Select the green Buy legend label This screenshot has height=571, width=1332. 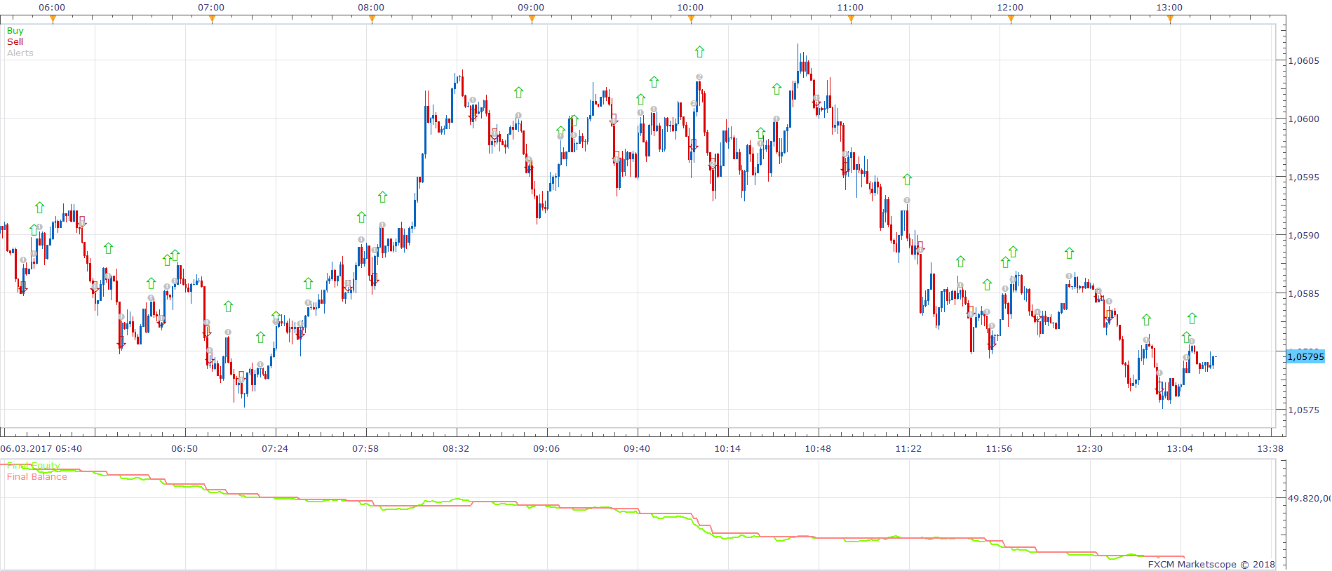(x=15, y=31)
